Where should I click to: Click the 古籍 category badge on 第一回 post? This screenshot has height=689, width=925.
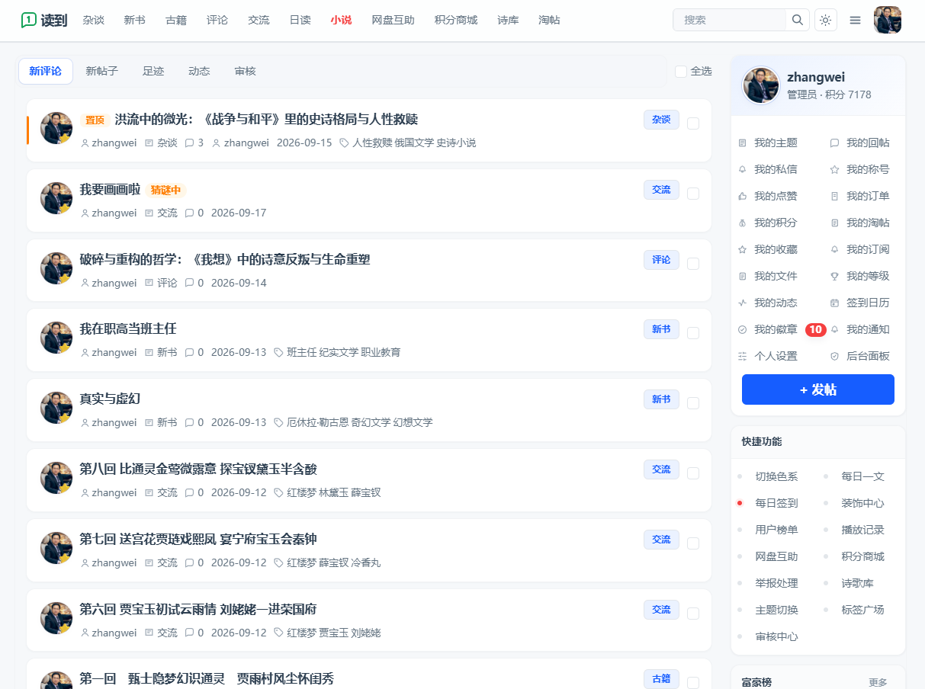pos(661,679)
